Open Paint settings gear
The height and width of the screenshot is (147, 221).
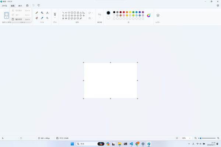[x=218, y=6]
